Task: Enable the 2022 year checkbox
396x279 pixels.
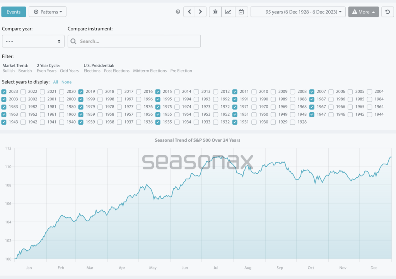Action: [x=23, y=92]
